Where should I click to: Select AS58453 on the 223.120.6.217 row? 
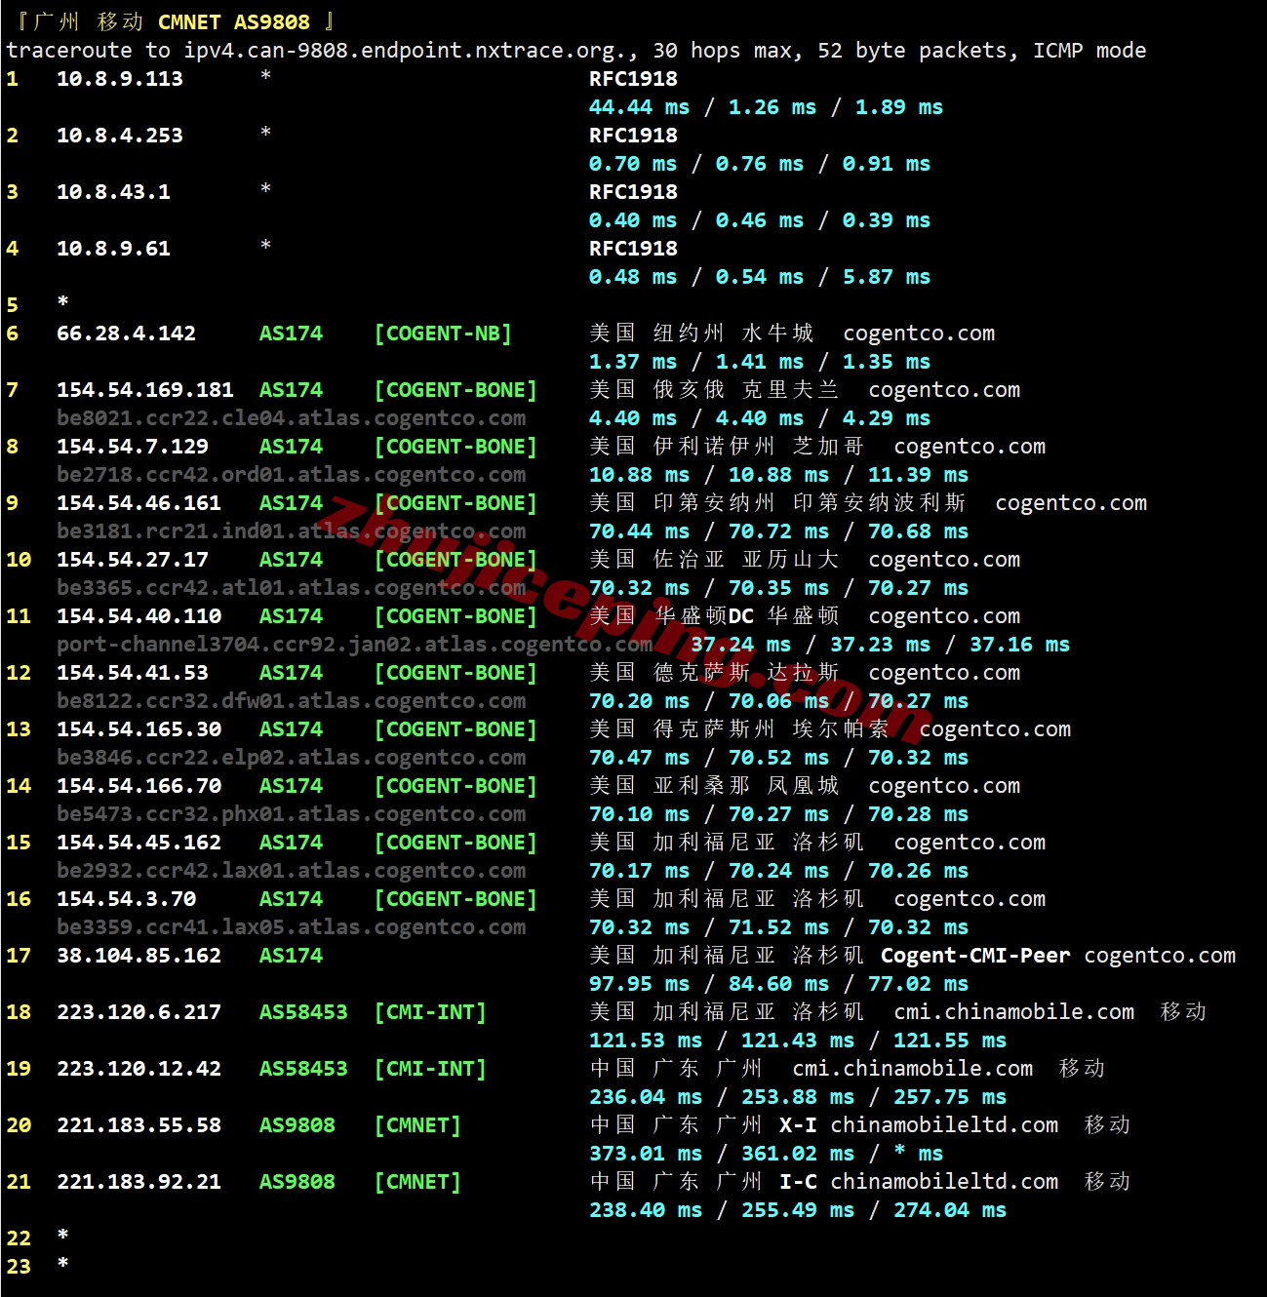click(x=303, y=1012)
